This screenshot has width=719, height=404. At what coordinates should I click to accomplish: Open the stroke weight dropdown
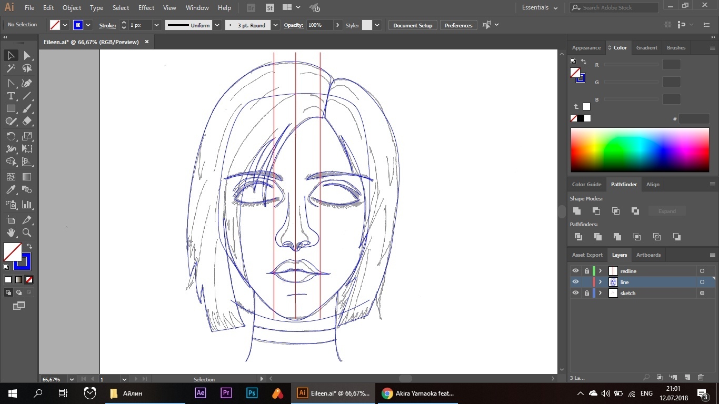click(x=156, y=25)
